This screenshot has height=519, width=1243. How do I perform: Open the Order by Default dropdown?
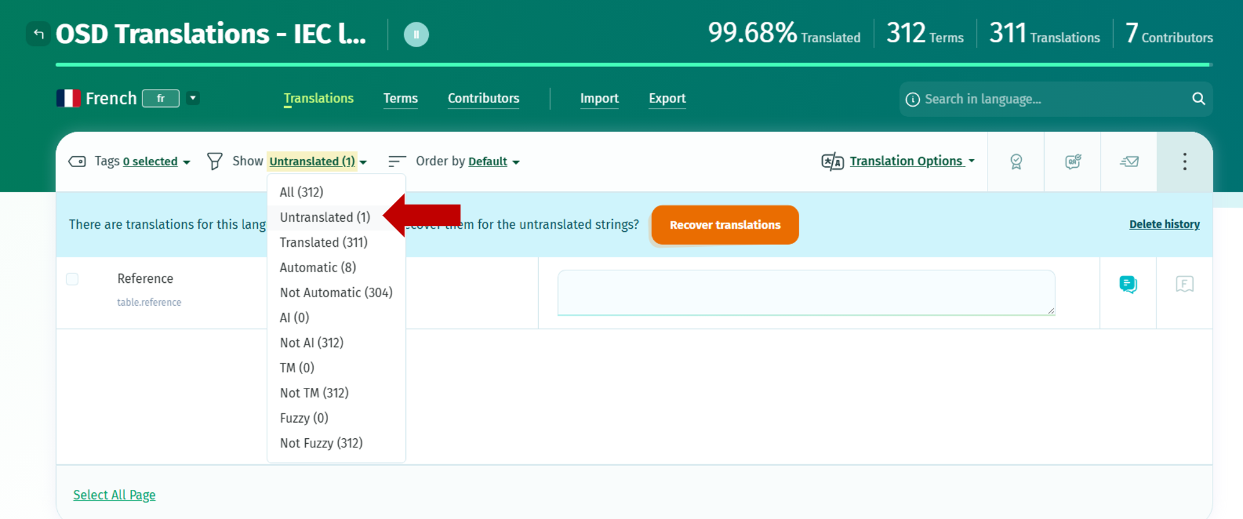493,162
